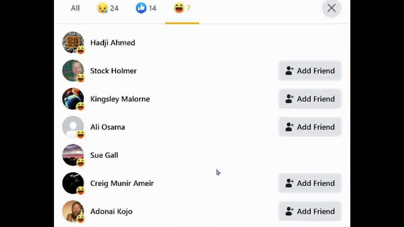
Task: View Adonai Kojo's profile photo
Action: pos(73,211)
